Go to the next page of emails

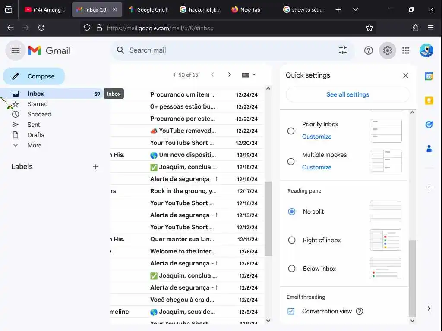pyautogui.click(x=230, y=75)
